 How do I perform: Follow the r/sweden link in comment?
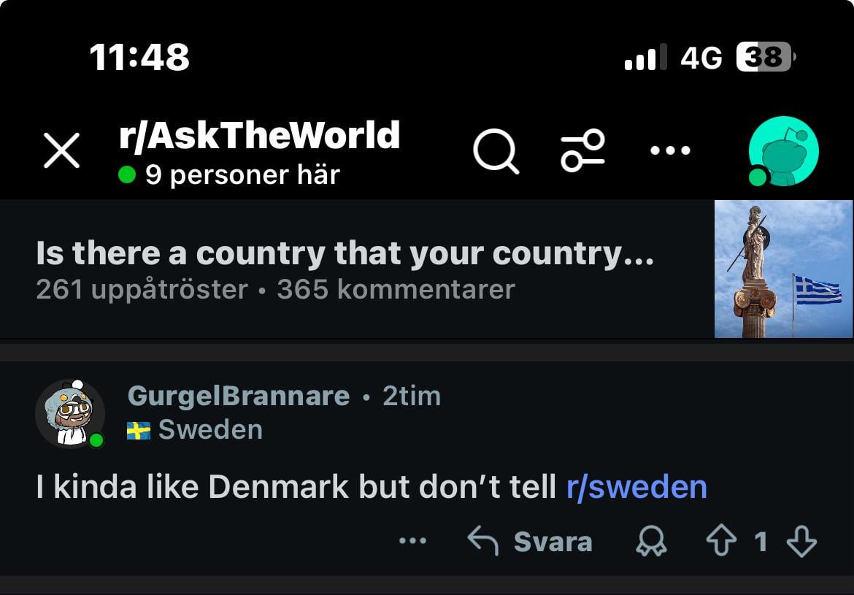point(636,487)
